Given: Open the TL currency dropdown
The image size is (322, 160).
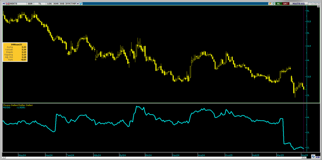Looking at the screenshot, I should 40,4.
